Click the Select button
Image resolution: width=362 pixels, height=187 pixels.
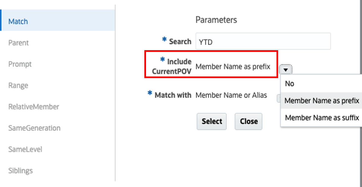click(x=212, y=121)
